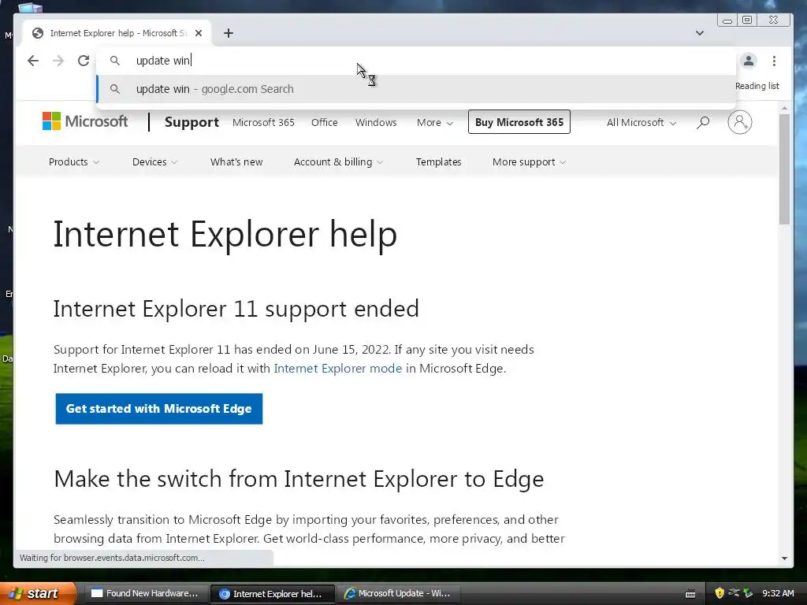Screen dimensions: 807x605
Task: Expand the More dropdown
Action: pos(435,122)
